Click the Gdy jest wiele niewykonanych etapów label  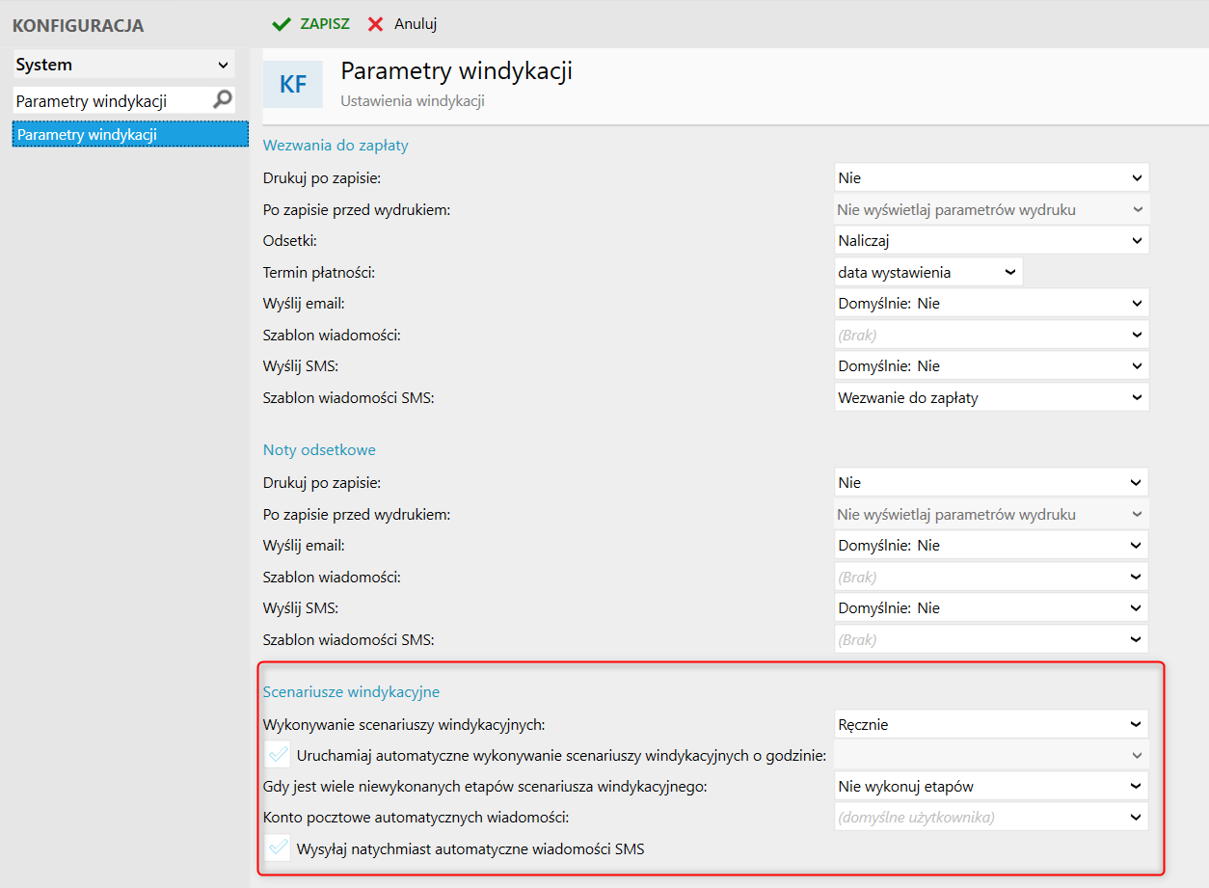click(x=486, y=787)
